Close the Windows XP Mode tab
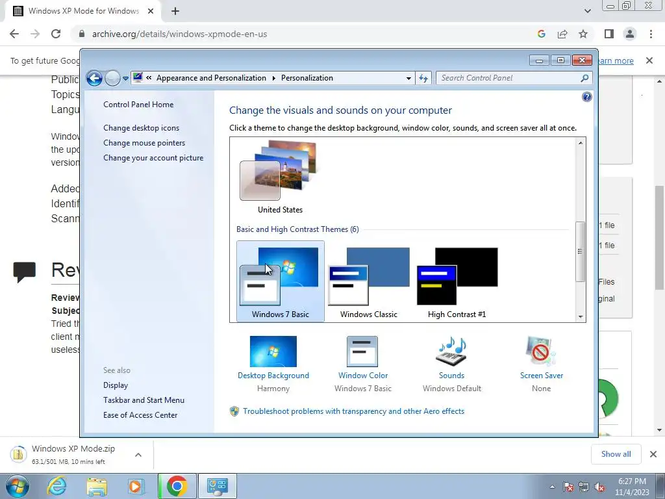This screenshot has width=665, height=499. click(151, 11)
